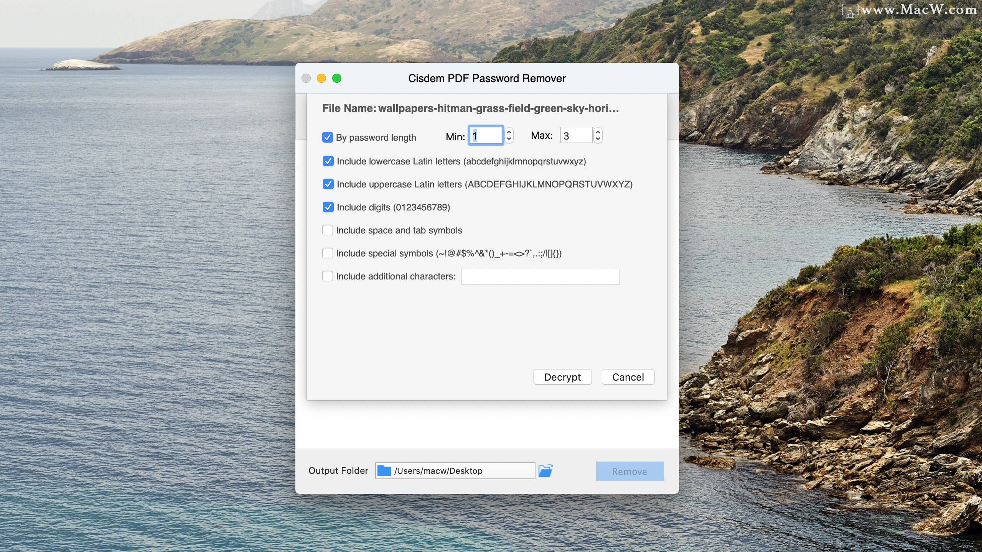The image size is (982, 552).
Task: Enable Include special symbols checkbox
Action: pos(327,253)
